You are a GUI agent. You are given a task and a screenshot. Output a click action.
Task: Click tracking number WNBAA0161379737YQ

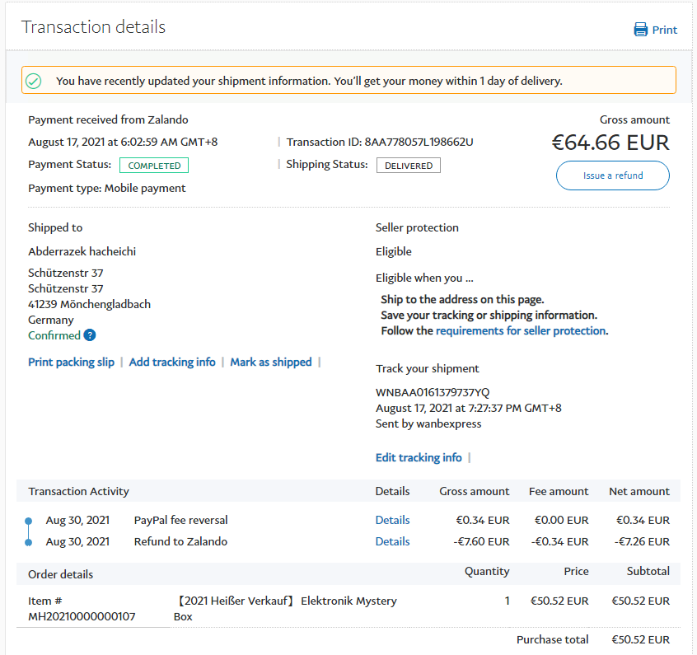(432, 392)
